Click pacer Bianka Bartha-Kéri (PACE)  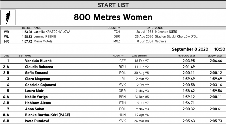[x=47, y=115]
